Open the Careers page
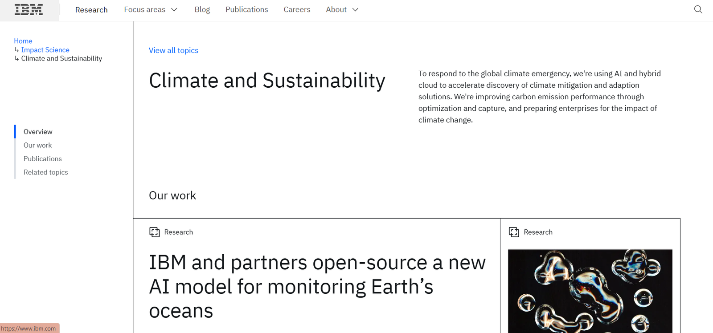713x333 pixels. click(297, 10)
